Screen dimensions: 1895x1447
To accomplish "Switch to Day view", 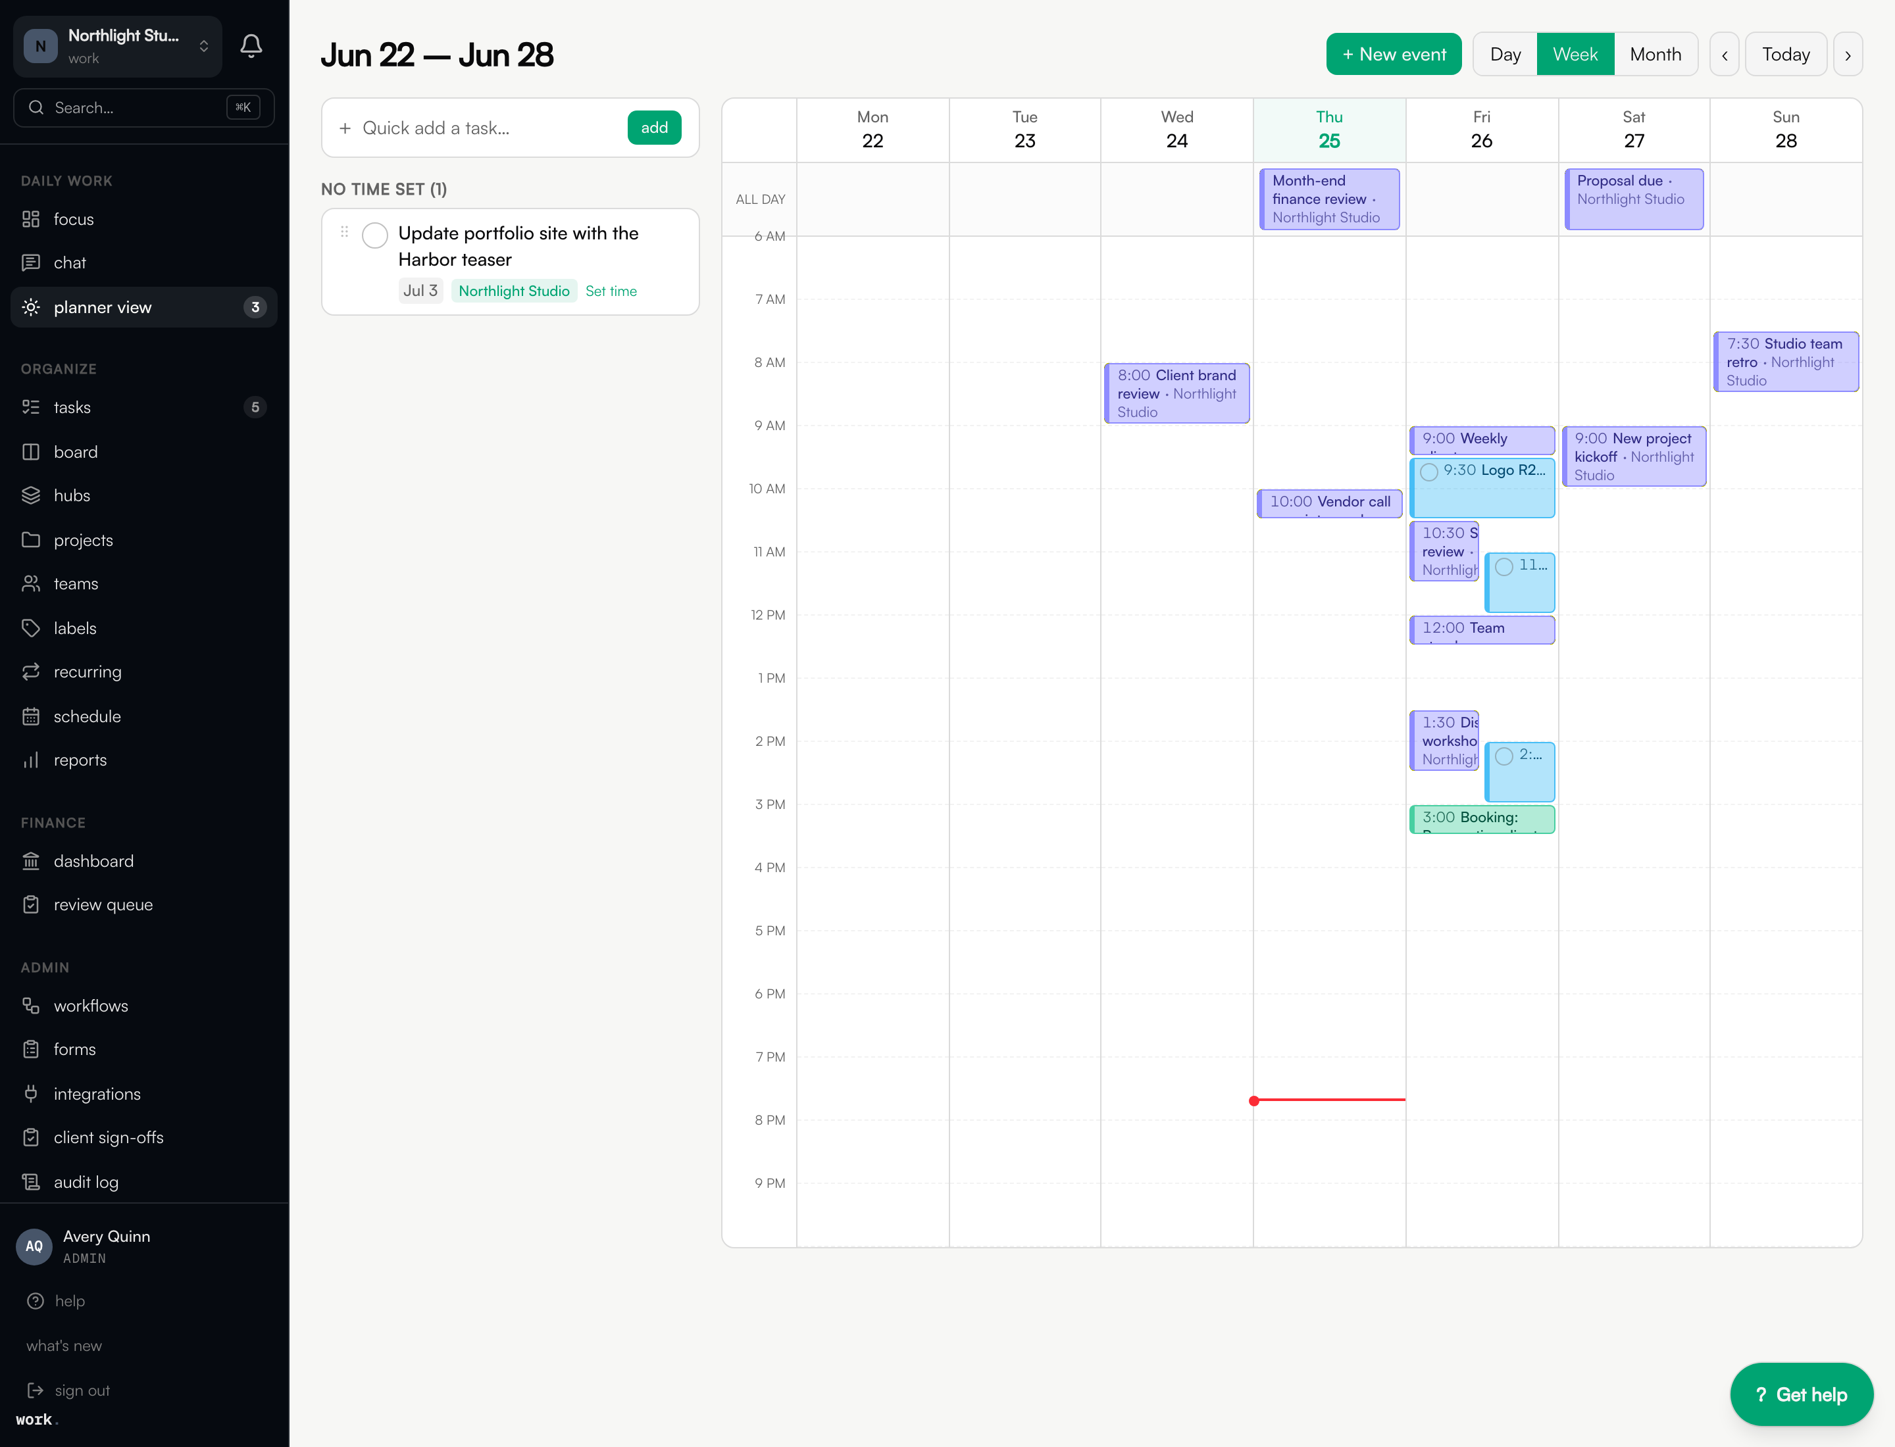I will pos(1505,54).
